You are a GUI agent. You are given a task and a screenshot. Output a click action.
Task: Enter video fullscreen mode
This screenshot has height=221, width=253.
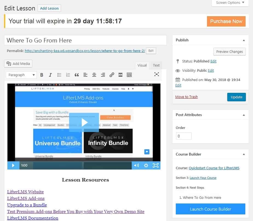156,165
